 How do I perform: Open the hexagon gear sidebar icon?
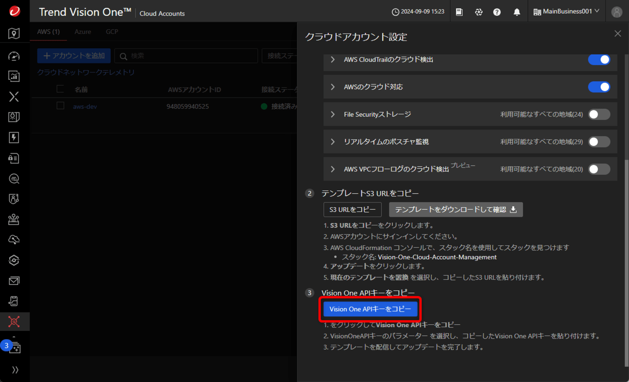(x=14, y=260)
